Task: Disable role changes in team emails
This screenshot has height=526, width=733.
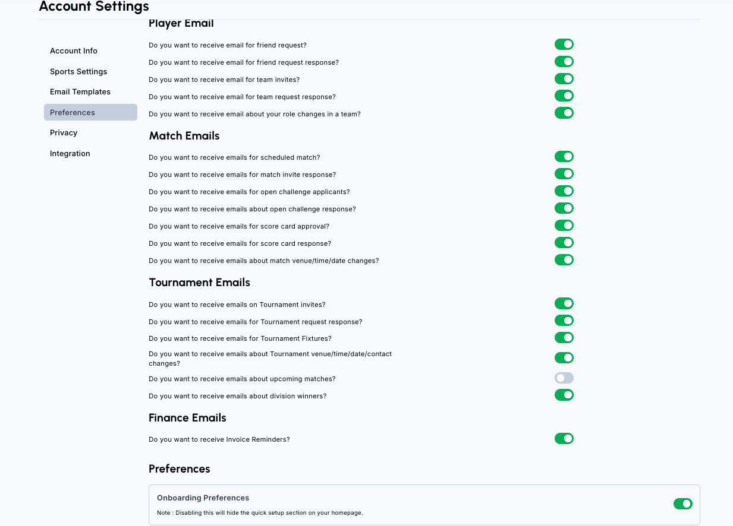Action: (x=564, y=113)
